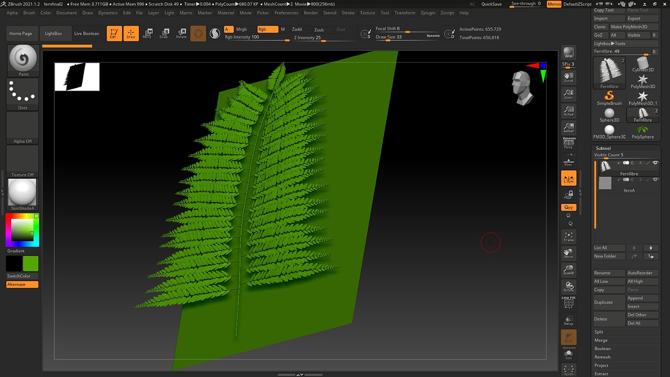Click the Xpose icon
670x377 pixels.
pos(568,370)
